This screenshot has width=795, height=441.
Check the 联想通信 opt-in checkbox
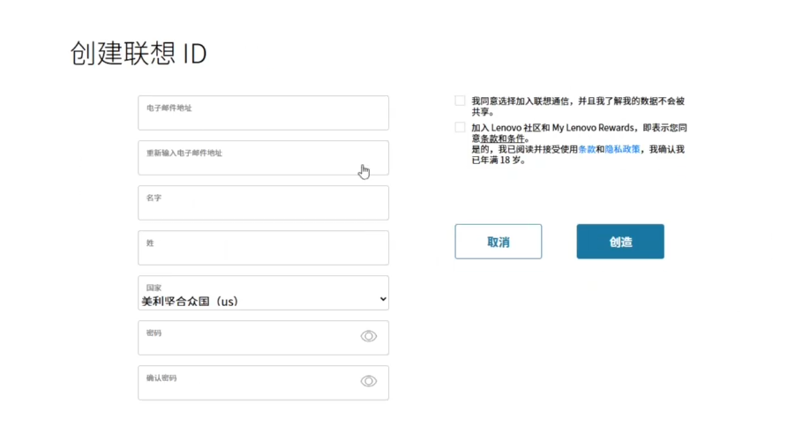460,101
